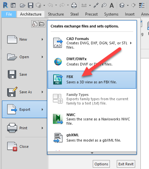Show Open Documents list icon
Viewport: 149px width, 169px height.
pos(42,24)
